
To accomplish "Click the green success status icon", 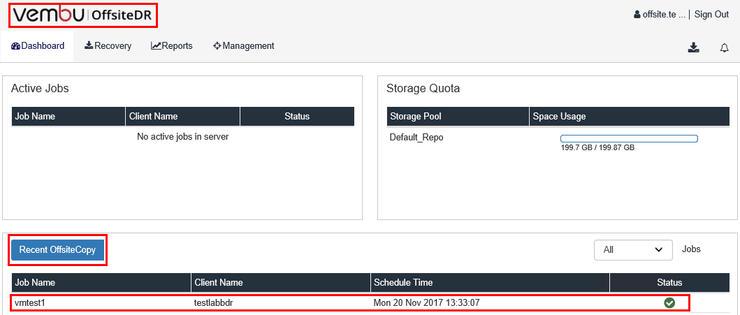I will (669, 302).
